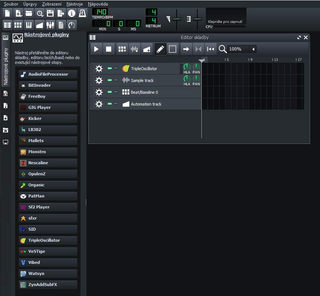This screenshot has height=296, width=320.
Task: Mute the TripleOscillator track with its green LED
Action: [110, 68]
